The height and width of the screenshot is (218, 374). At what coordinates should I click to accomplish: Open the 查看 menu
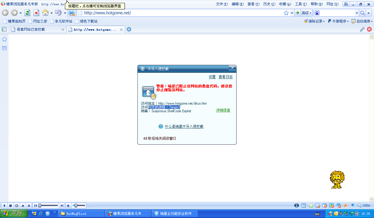(253, 4)
